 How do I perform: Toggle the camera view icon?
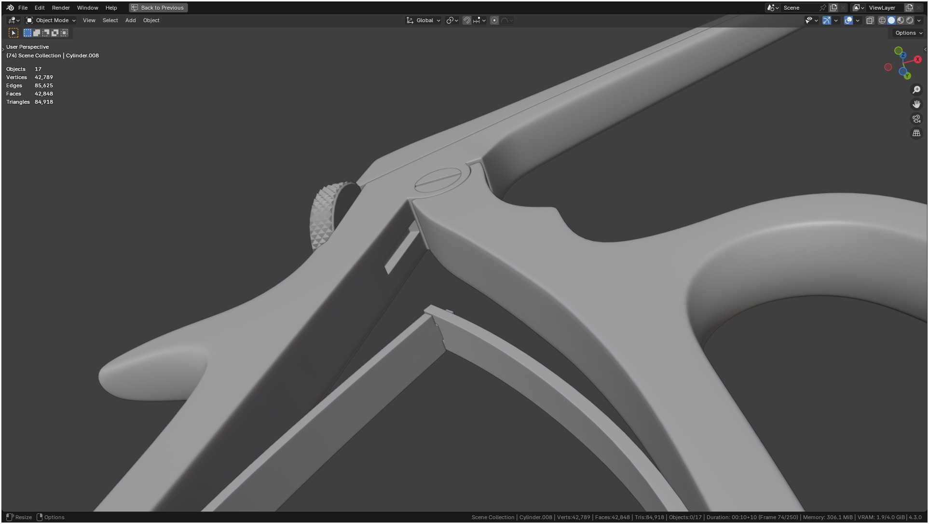(x=916, y=119)
